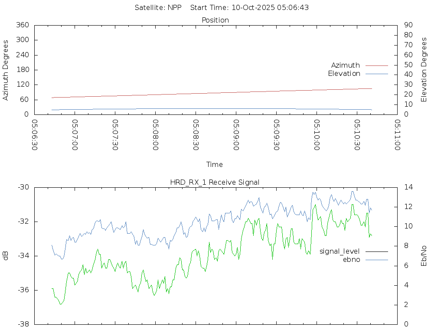Image resolution: width=444 pixels, height=333 pixels.
Task: Click the Position plot title
Action: [x=215, y=20]
